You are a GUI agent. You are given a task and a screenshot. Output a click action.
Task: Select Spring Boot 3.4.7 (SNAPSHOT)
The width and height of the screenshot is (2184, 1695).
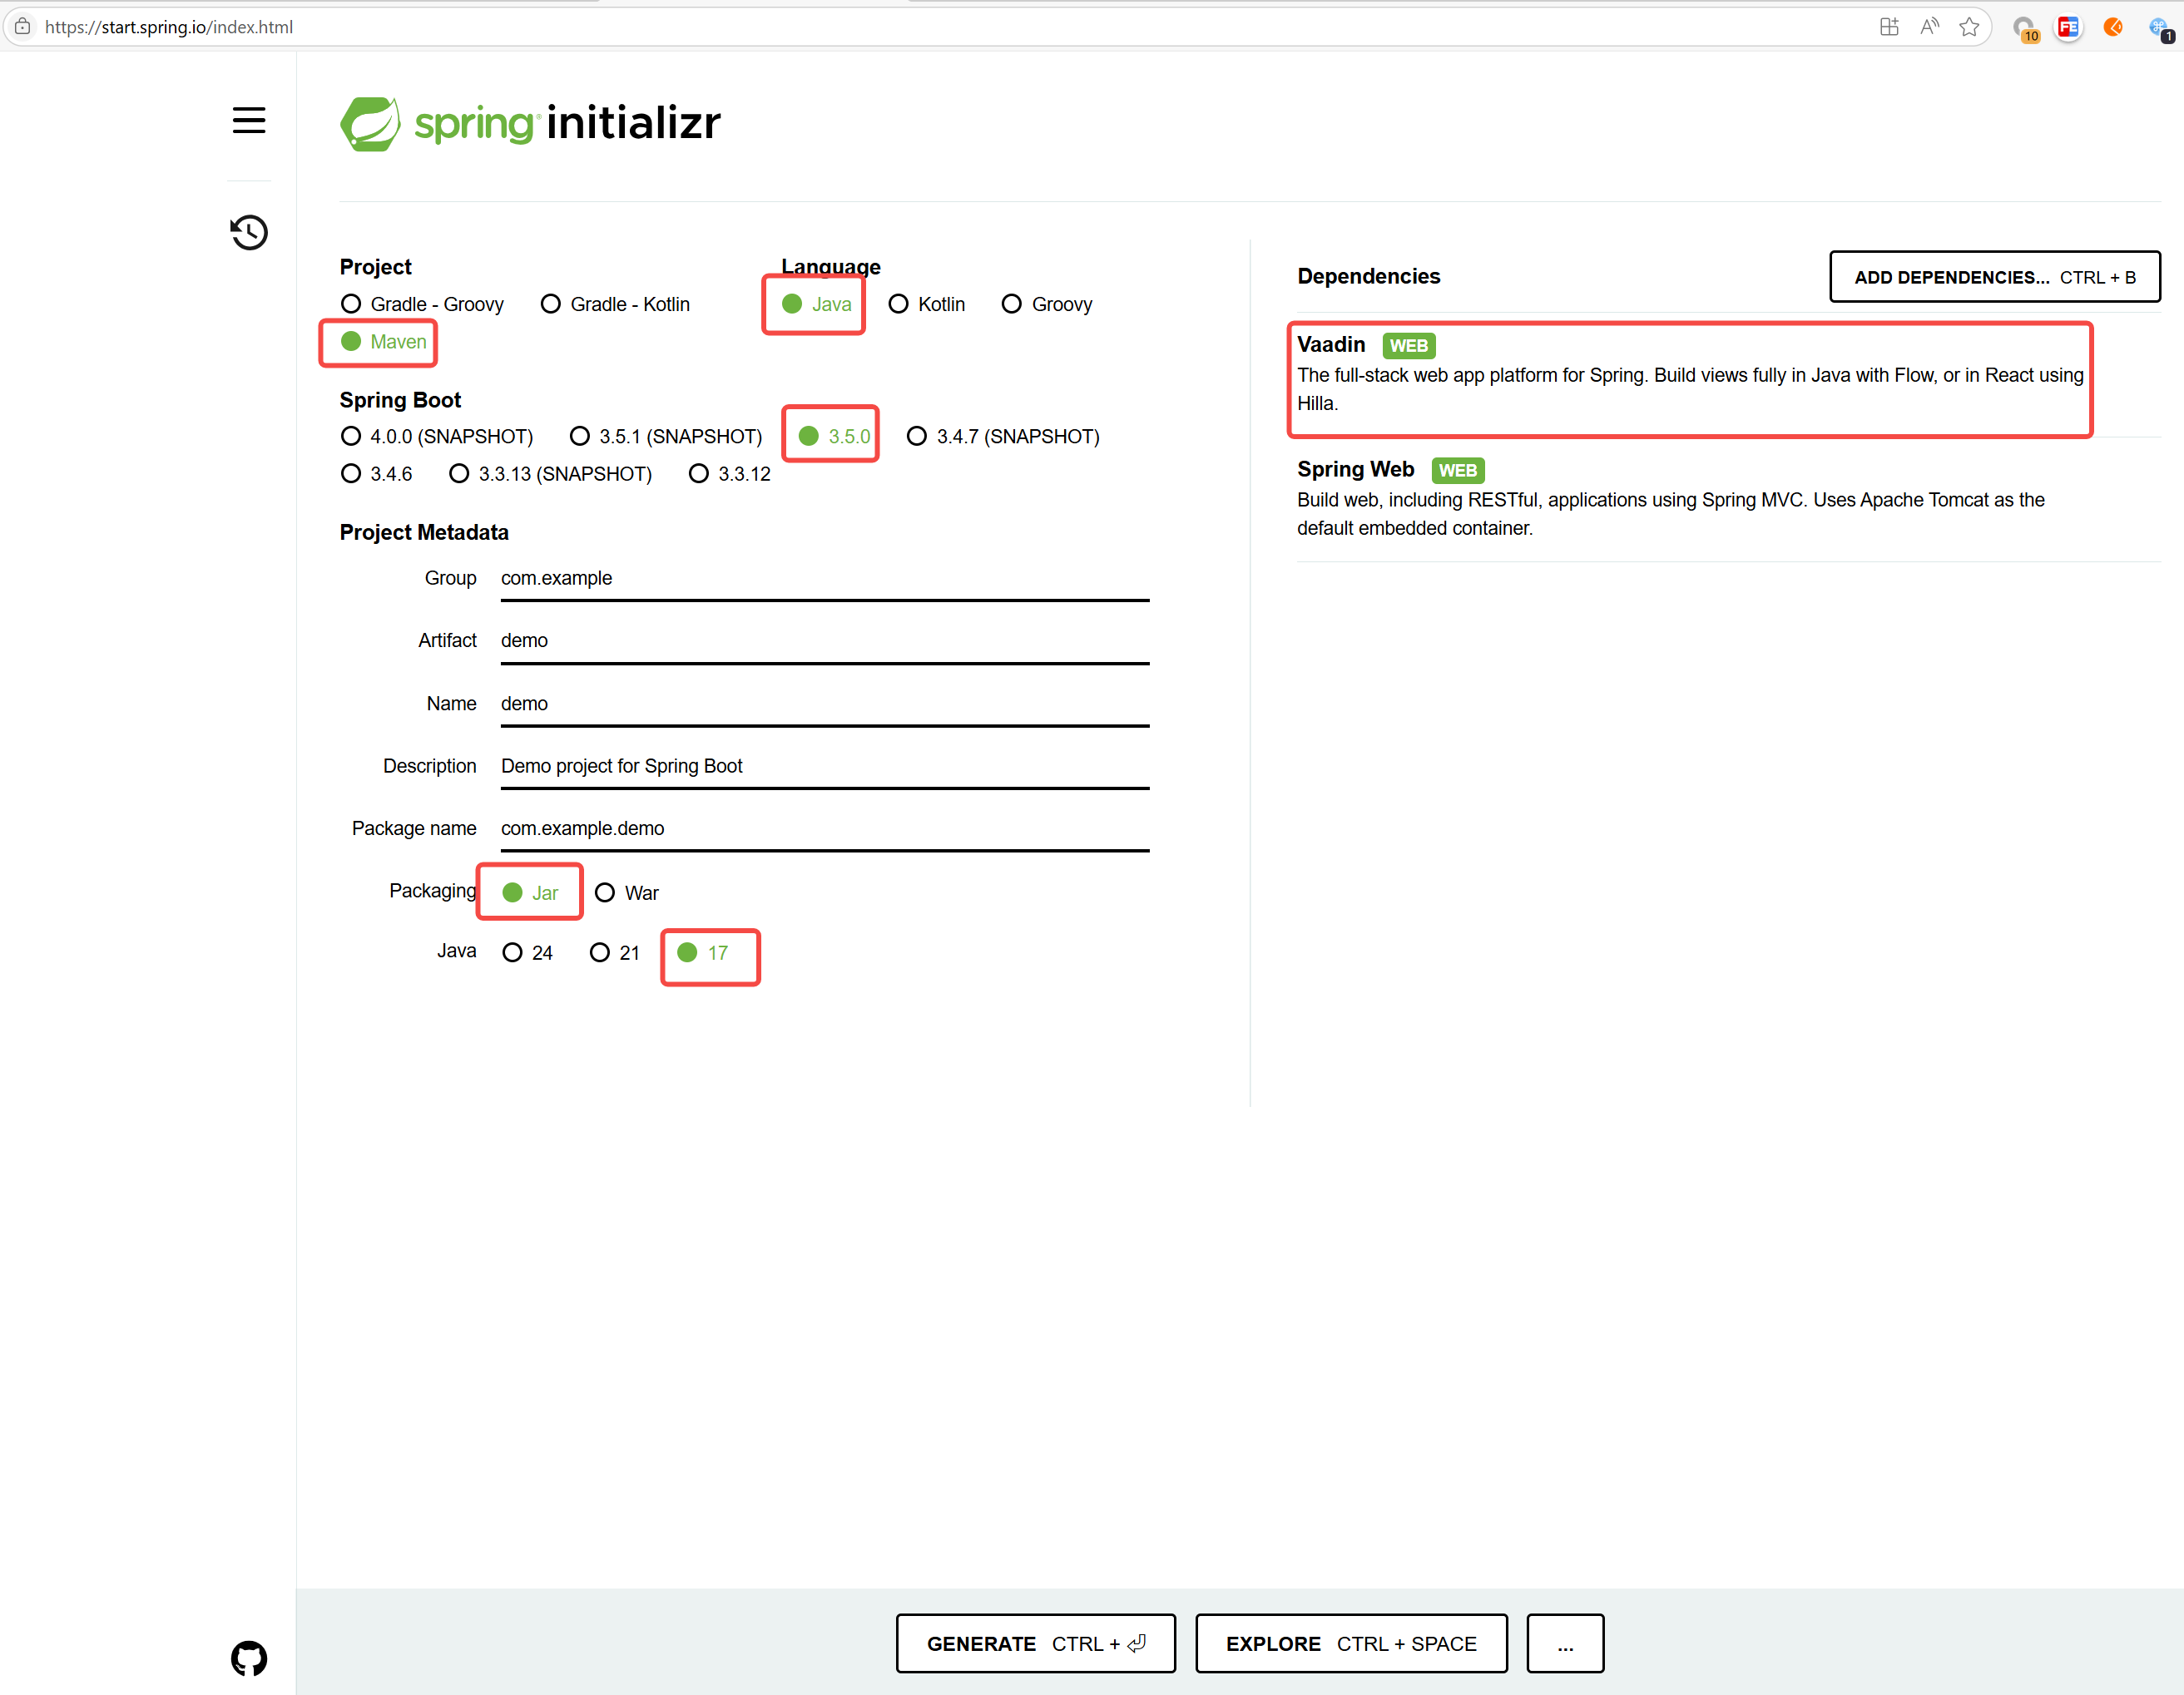(x=1002, y=437)
